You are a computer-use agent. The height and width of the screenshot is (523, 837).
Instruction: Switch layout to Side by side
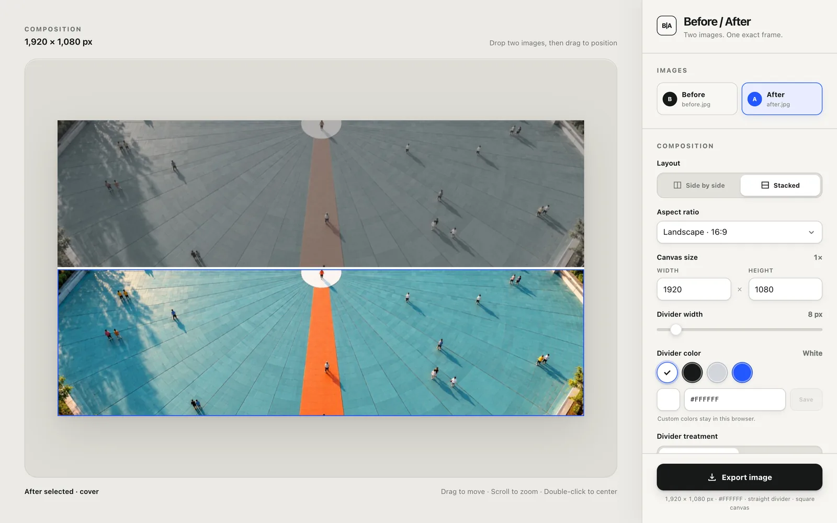point(699,185)
